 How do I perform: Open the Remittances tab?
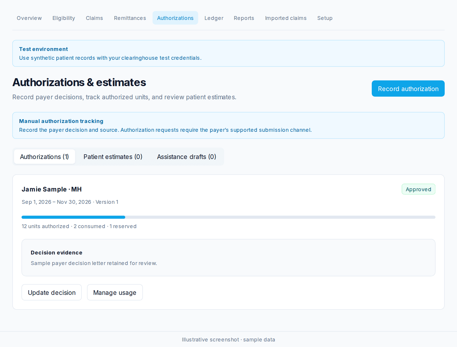coord(130,18)
